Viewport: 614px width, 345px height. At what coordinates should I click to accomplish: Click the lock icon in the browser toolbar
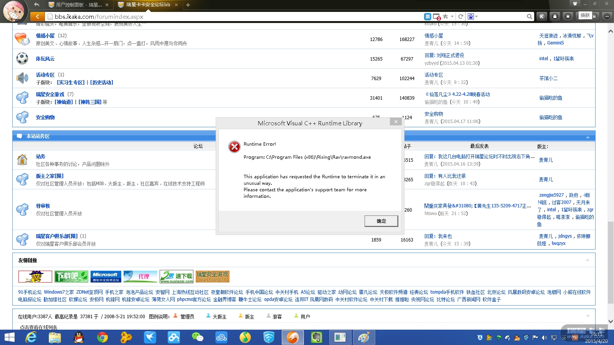point(555,16)
